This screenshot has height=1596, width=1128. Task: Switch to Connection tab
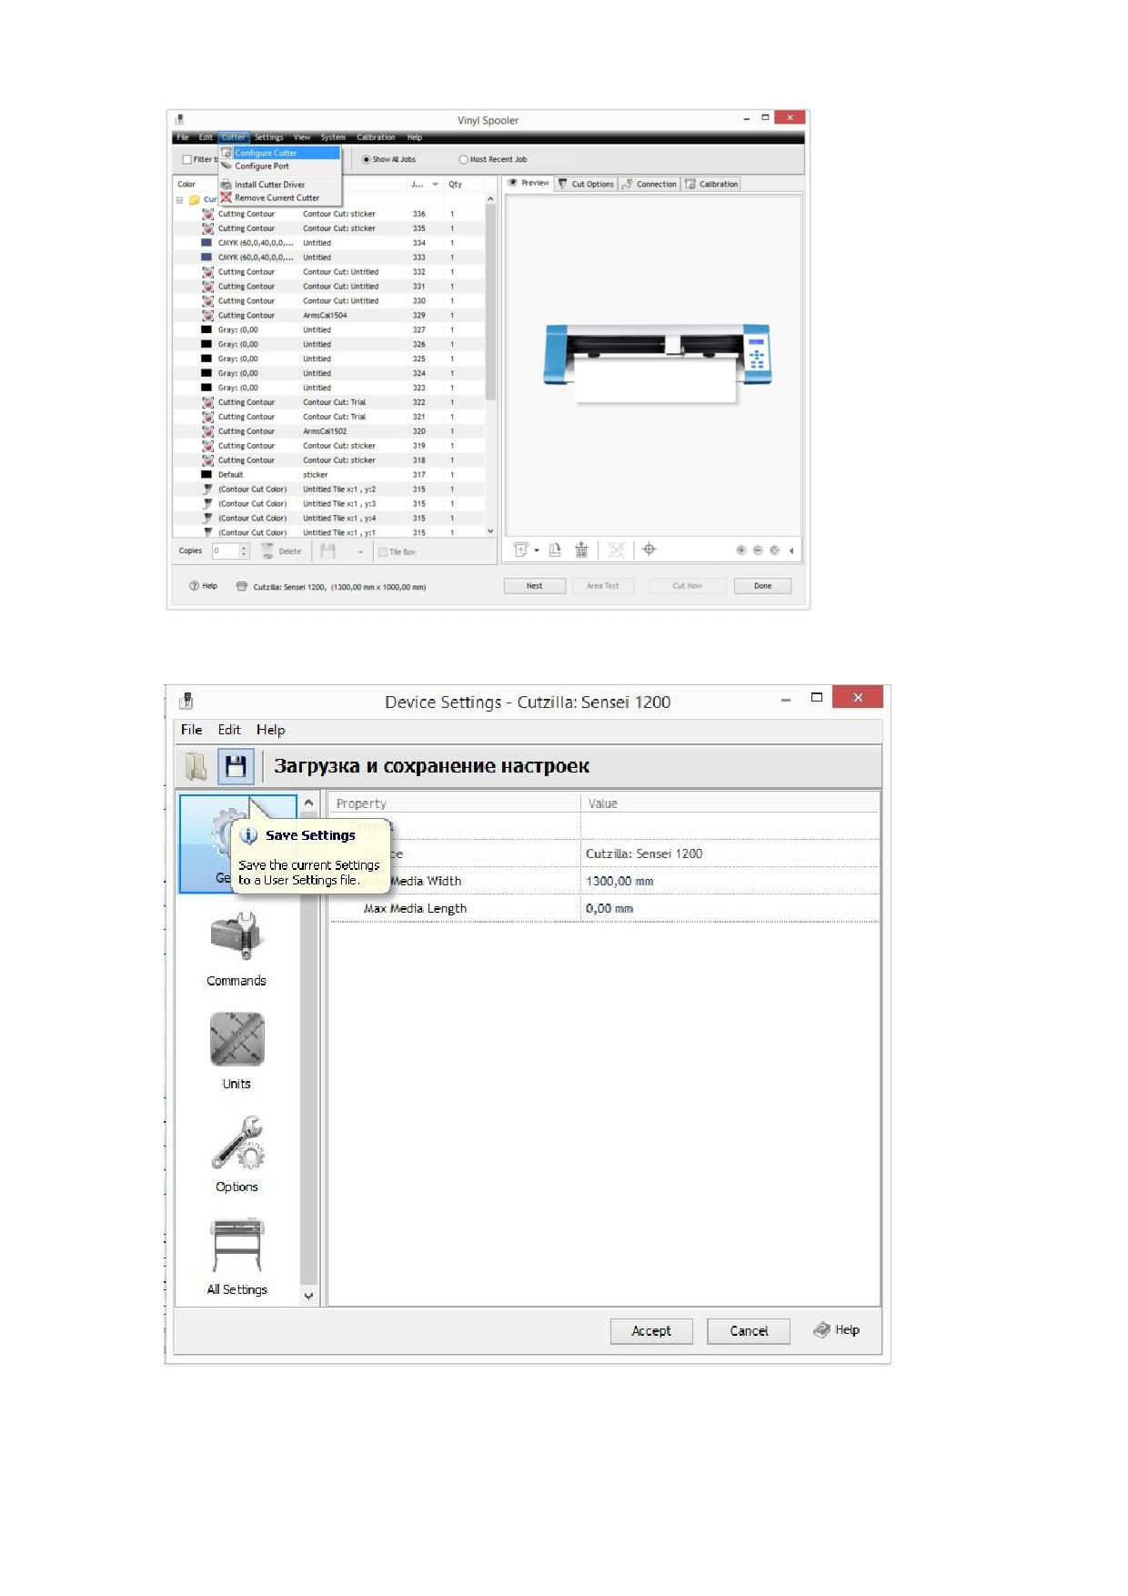click(x=650, y=184)
